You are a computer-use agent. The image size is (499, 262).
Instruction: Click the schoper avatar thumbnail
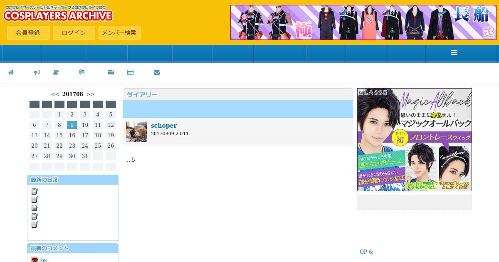[136, 132]
